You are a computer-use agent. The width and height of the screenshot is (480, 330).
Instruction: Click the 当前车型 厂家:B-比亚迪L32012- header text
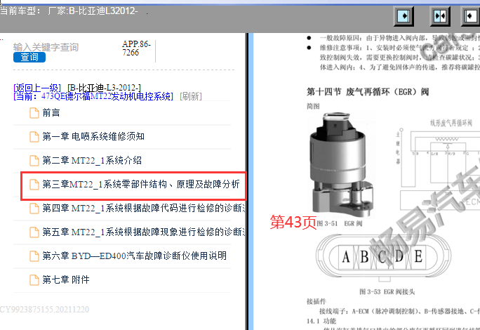[69, 11]
